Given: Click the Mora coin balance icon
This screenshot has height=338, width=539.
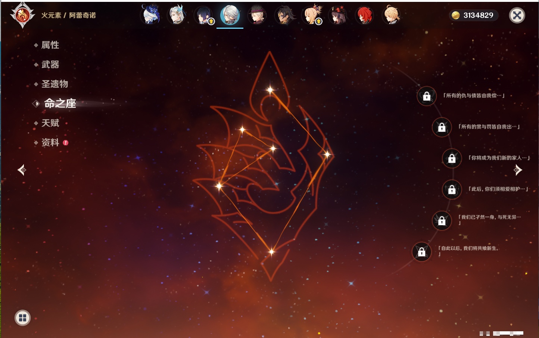Looking at the screenshot, I should (x=456, y=15).
